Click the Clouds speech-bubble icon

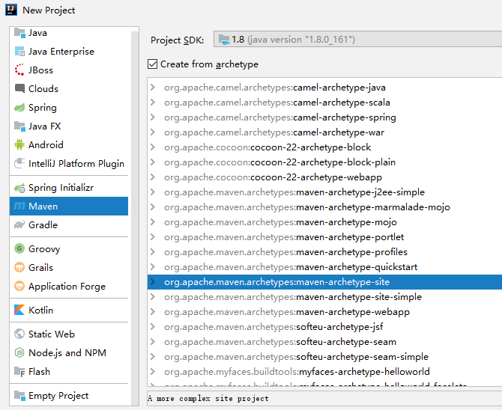(x=19, y=88)
